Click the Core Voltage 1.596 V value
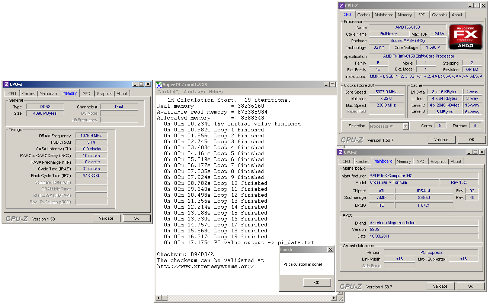 pos(433,47)
